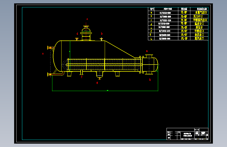The image size is (227, 147).
Task: Click the yellow 'f' symbol cell in the table
Action: (151, 31)
